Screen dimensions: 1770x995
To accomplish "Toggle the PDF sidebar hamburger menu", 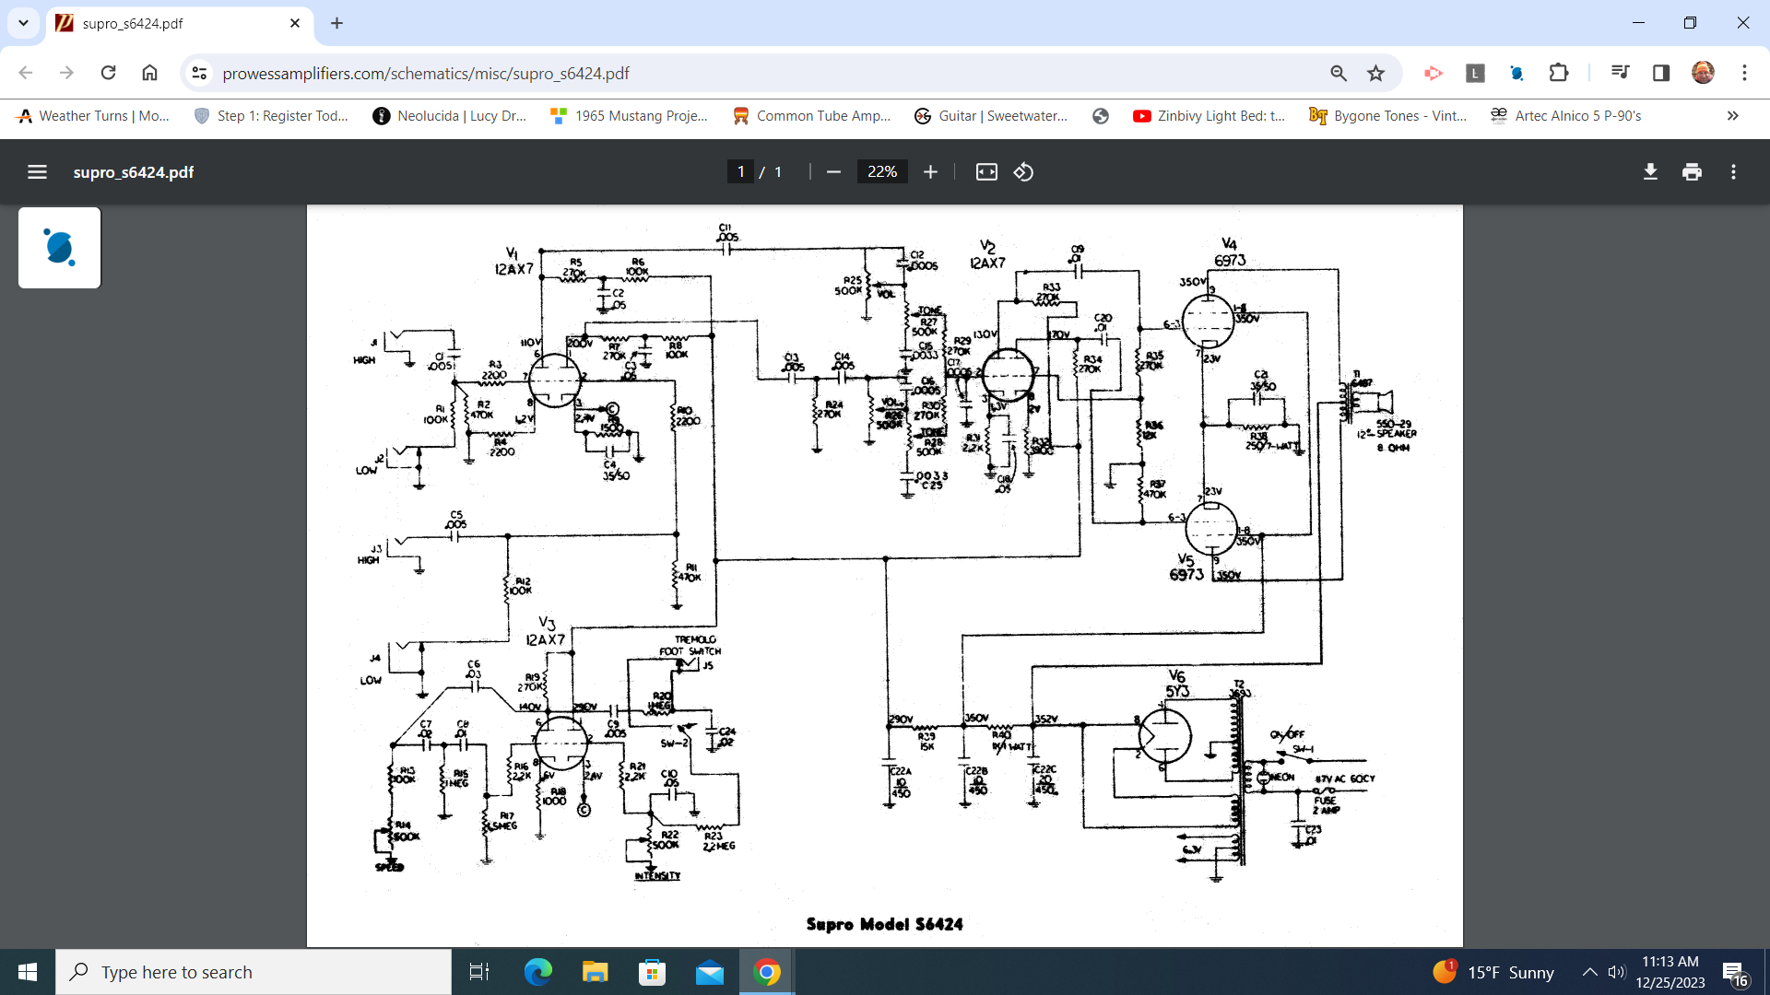I will pyautogui.click(x=37, y=172).
